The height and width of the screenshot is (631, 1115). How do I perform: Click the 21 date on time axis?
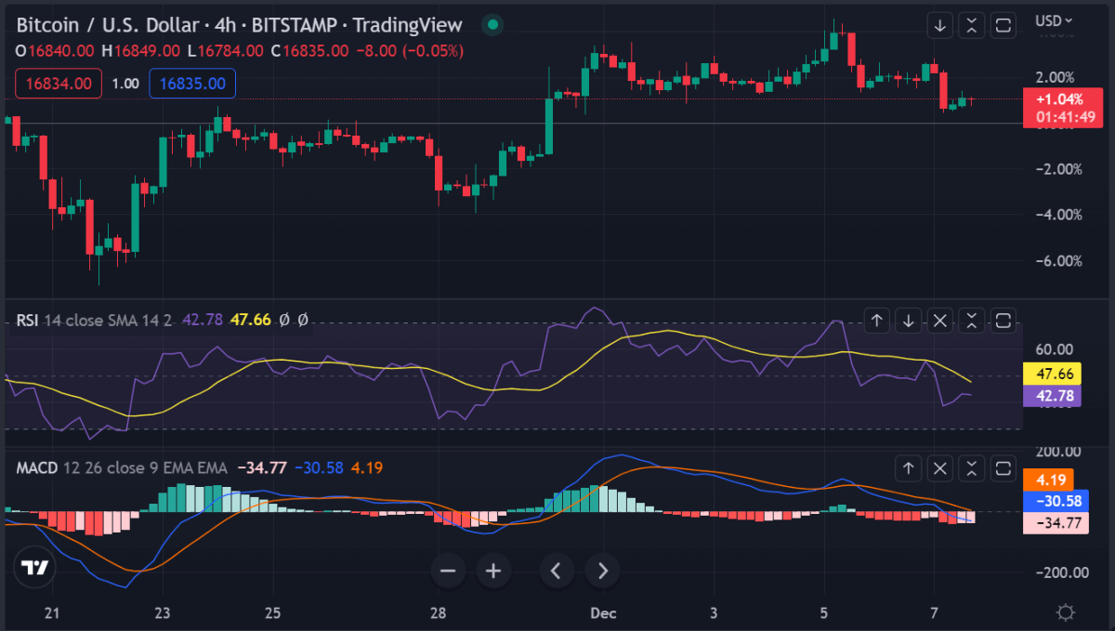pos(52,613)
